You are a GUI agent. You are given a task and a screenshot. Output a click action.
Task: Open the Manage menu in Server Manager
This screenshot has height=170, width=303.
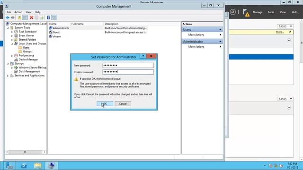pos(258,12)
